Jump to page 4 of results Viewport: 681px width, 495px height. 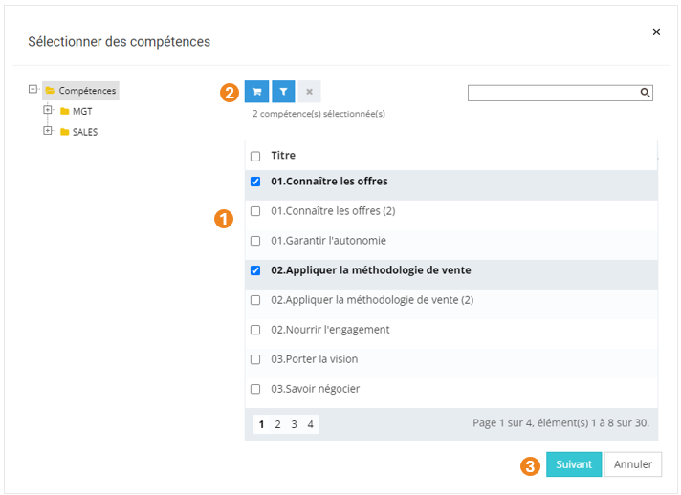pyautogui.click(x=310, y=424)
